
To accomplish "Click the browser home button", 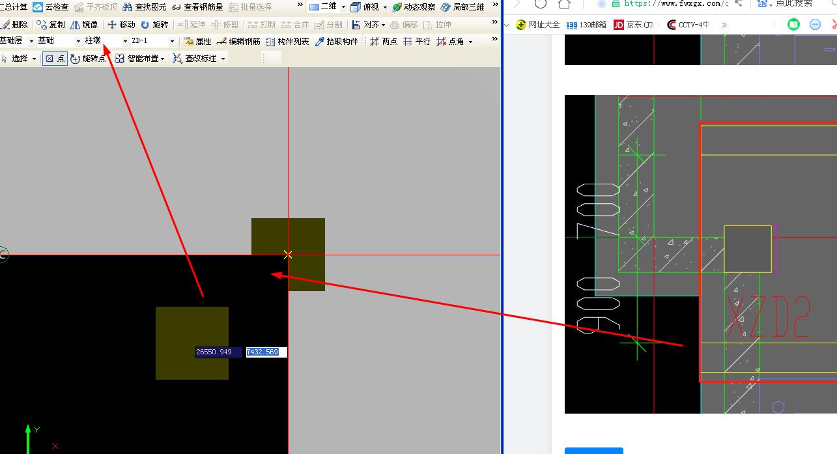I will pos(565,3).
